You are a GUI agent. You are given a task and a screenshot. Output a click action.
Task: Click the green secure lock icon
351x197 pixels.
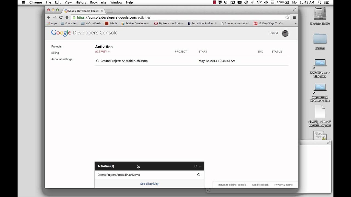pos(74,17)
